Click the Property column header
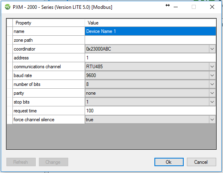 click(49, 23)
